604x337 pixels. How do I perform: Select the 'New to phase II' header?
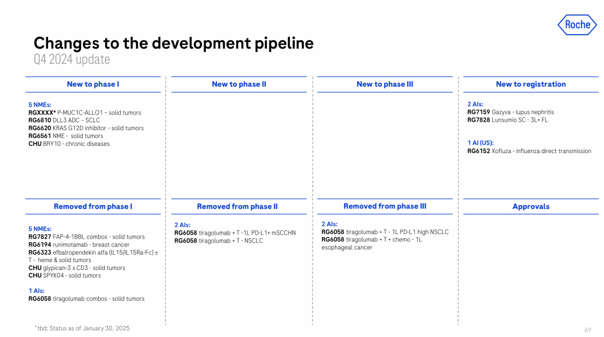pos(239,84)
